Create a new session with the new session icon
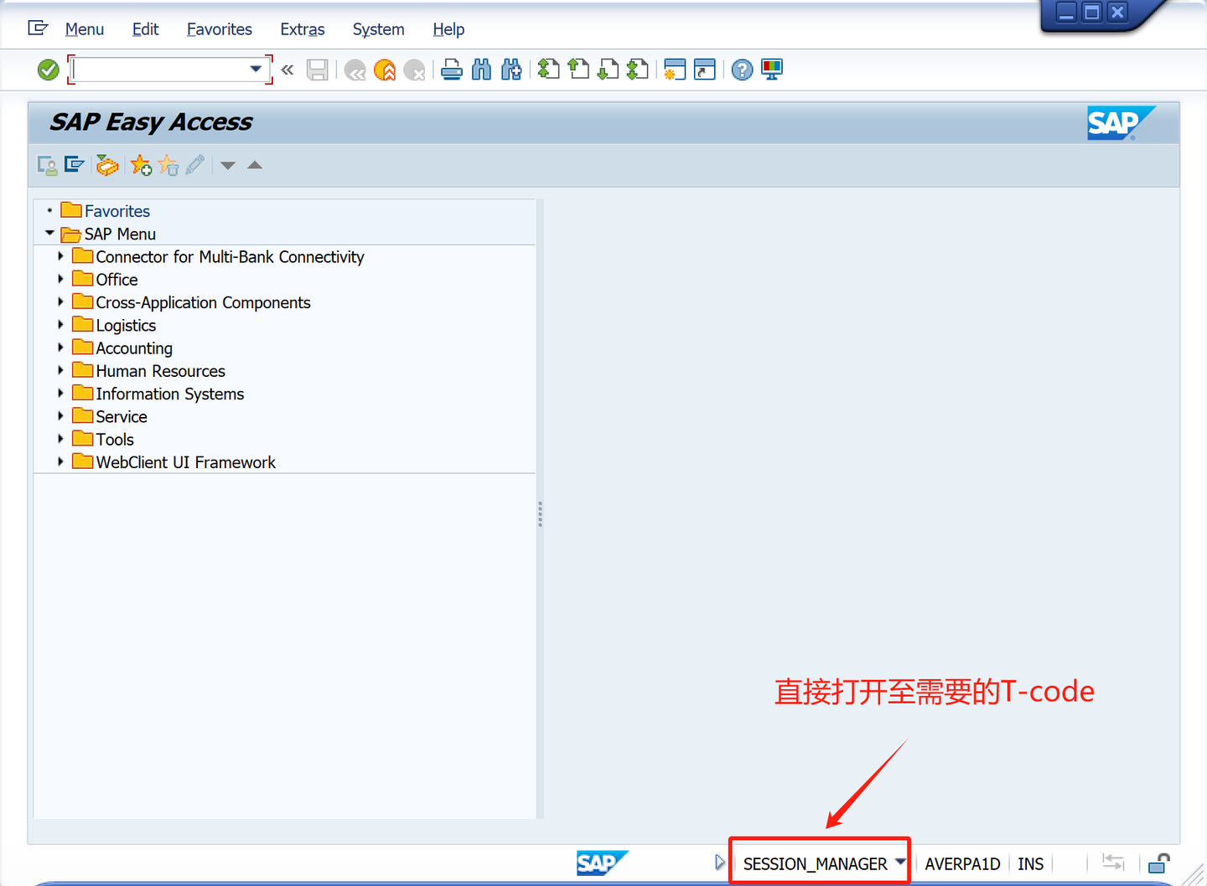This screenshot has width=1207, height=886. click(x=675, y=70)
